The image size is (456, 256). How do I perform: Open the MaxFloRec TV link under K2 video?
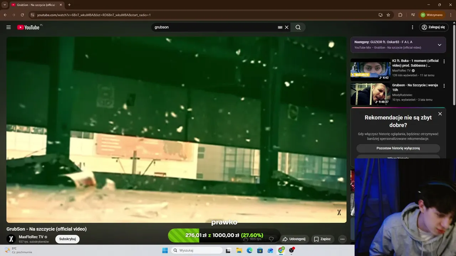click(401, 70)
